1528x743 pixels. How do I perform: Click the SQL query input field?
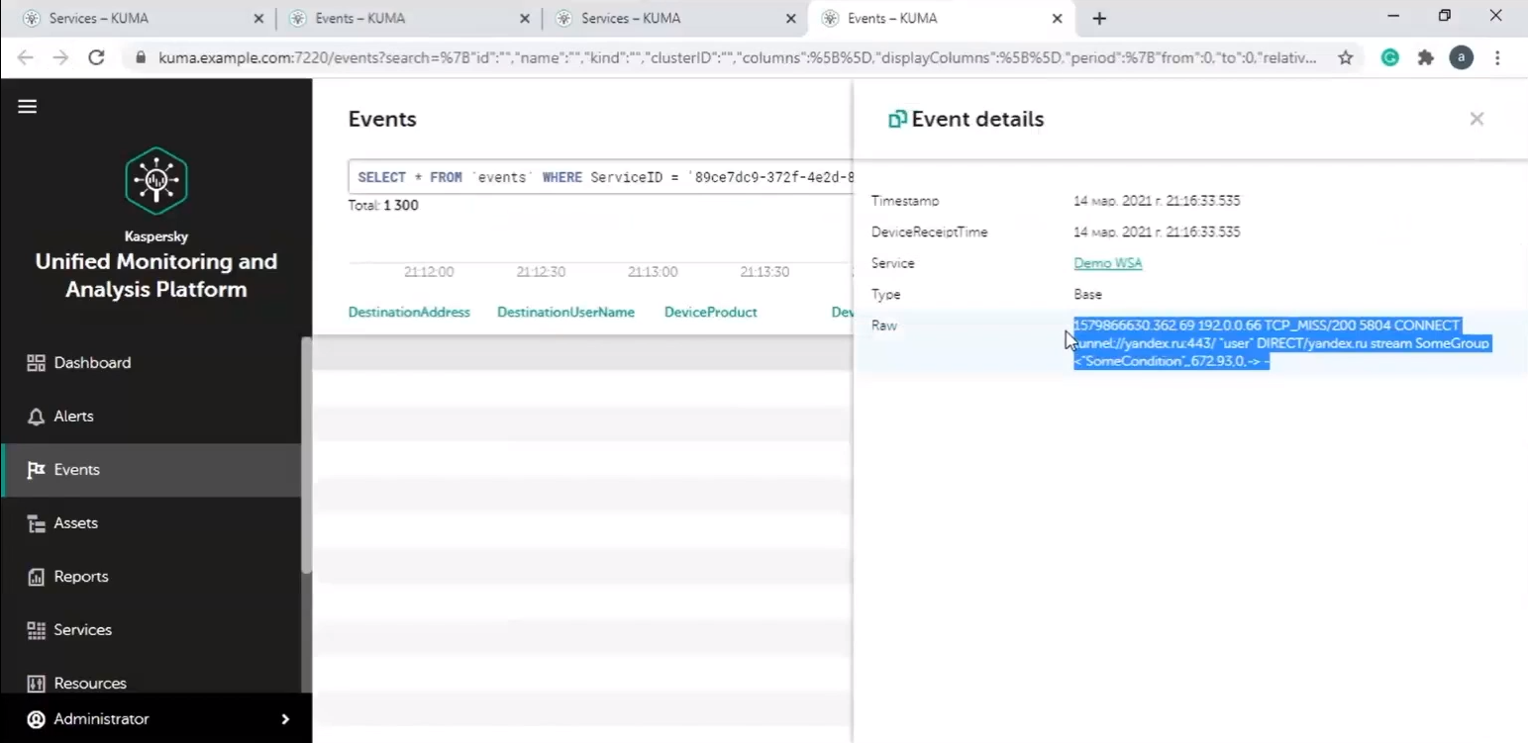pyautogui.click(x=599, y=177)
